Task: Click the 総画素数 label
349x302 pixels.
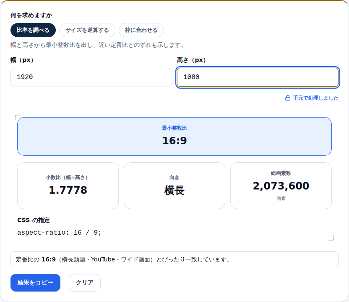Action: pyautogui.click(x=281, y=173)
